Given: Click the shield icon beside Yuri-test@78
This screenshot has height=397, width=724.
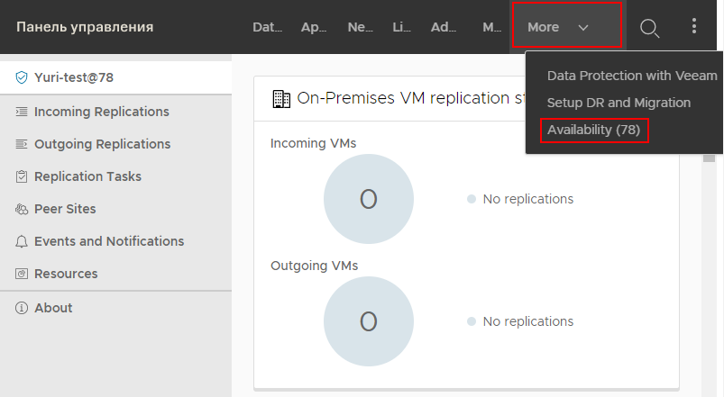Looking at the screenshot, I should coord(22,78).
